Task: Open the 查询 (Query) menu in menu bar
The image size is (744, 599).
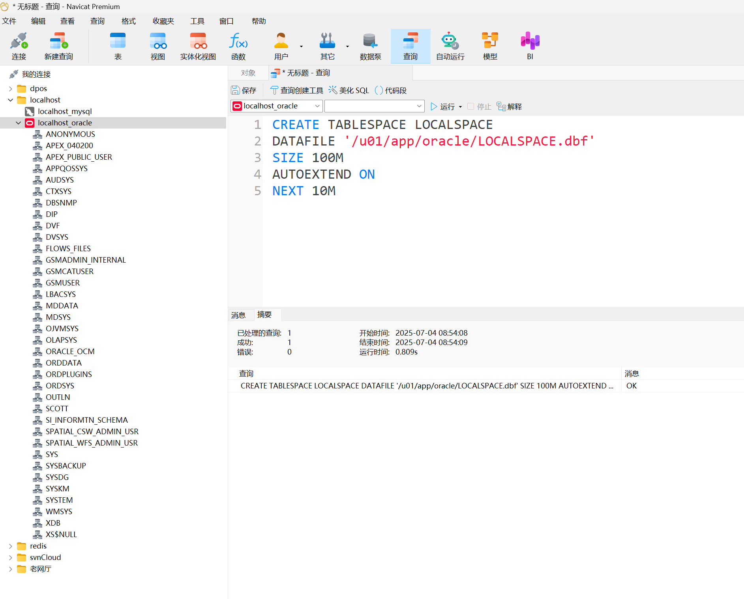Action: 97,21
